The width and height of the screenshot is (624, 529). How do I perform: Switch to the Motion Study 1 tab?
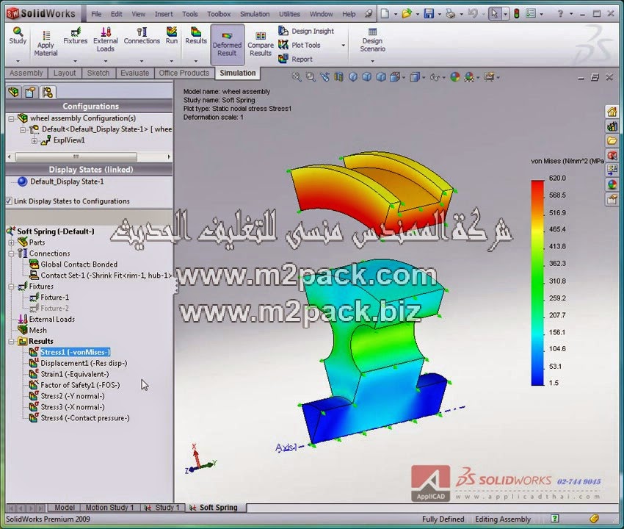pyautogui.click(x=109, y=508)
